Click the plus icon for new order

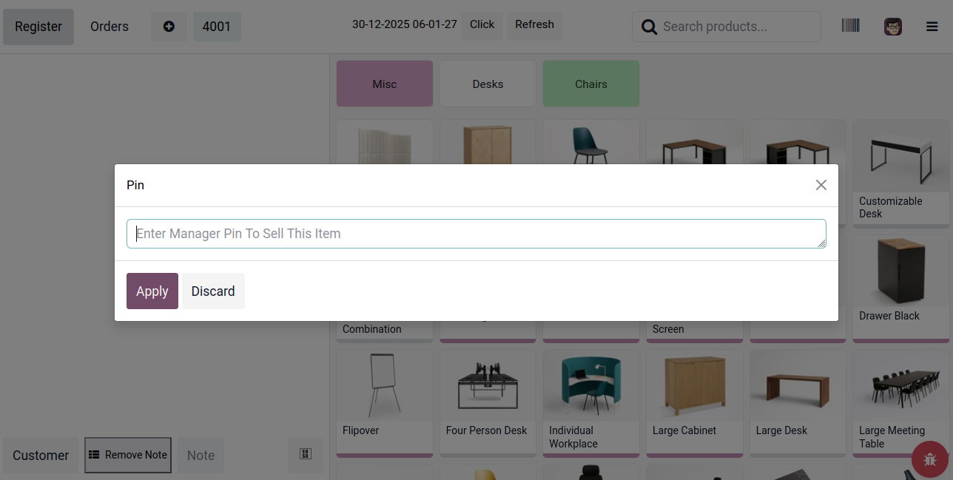click(169, 27)
